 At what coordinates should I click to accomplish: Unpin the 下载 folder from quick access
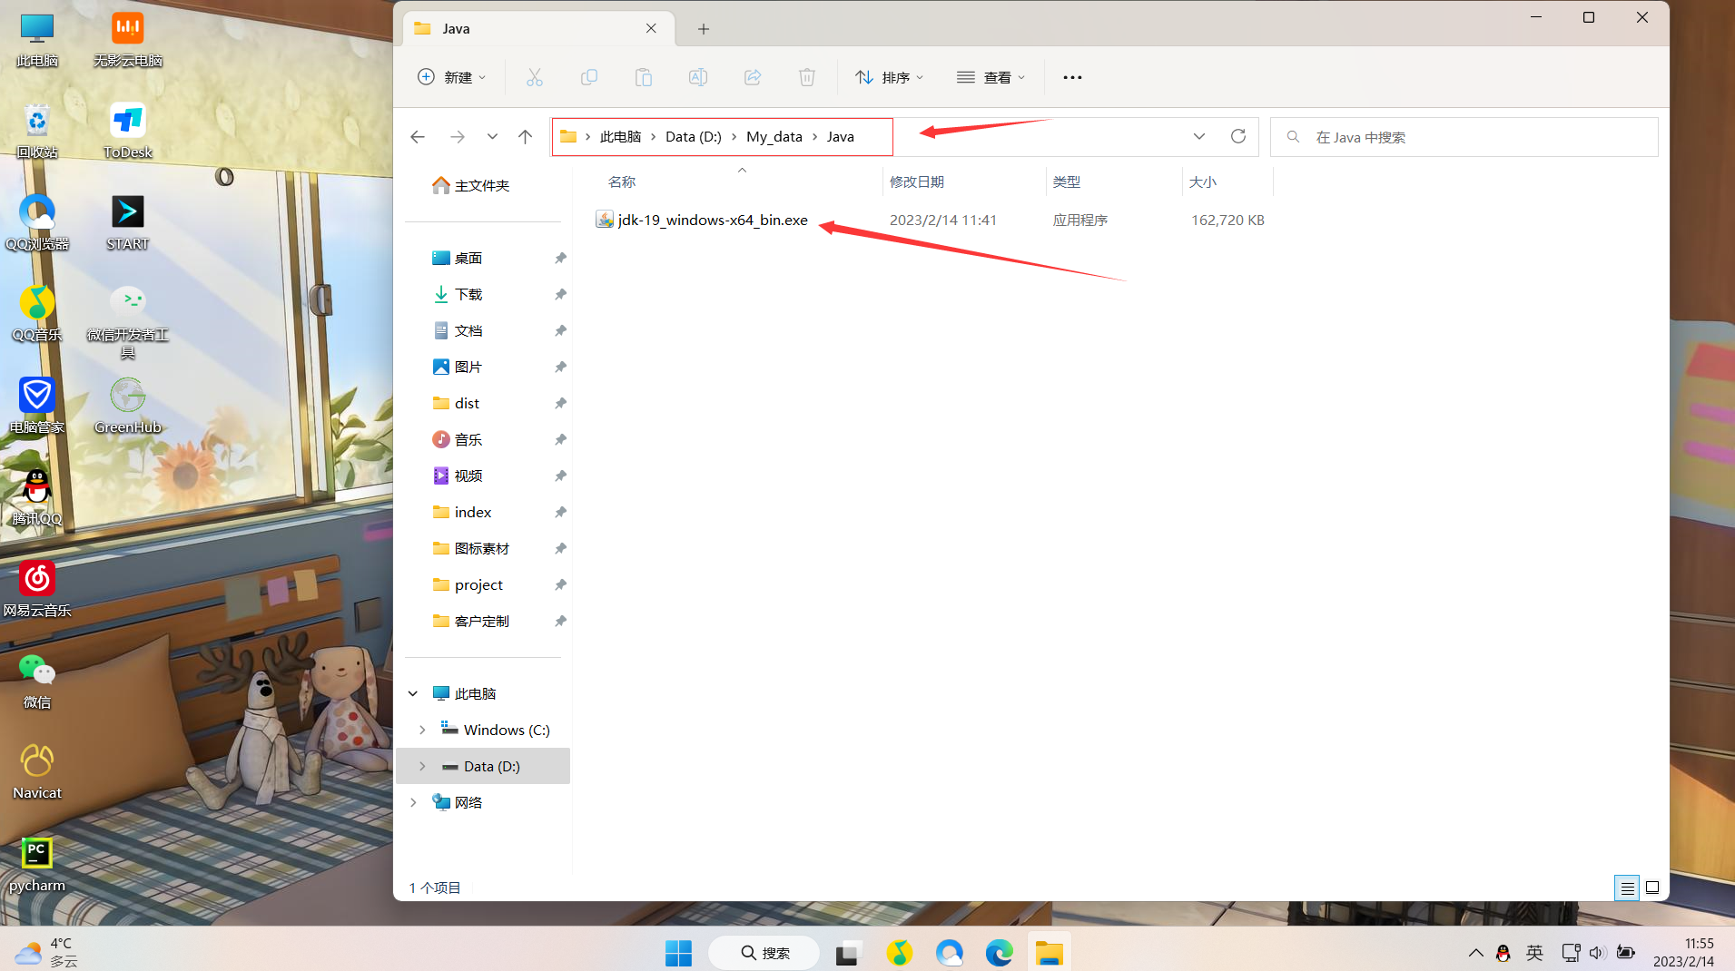560,294
